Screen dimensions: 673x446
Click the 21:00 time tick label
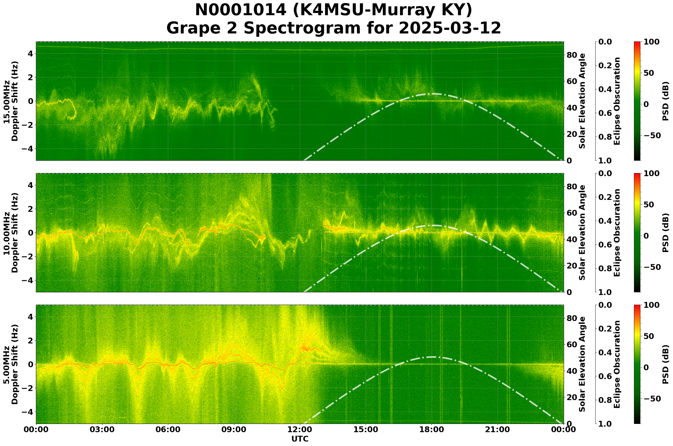[x=497, y=430]
